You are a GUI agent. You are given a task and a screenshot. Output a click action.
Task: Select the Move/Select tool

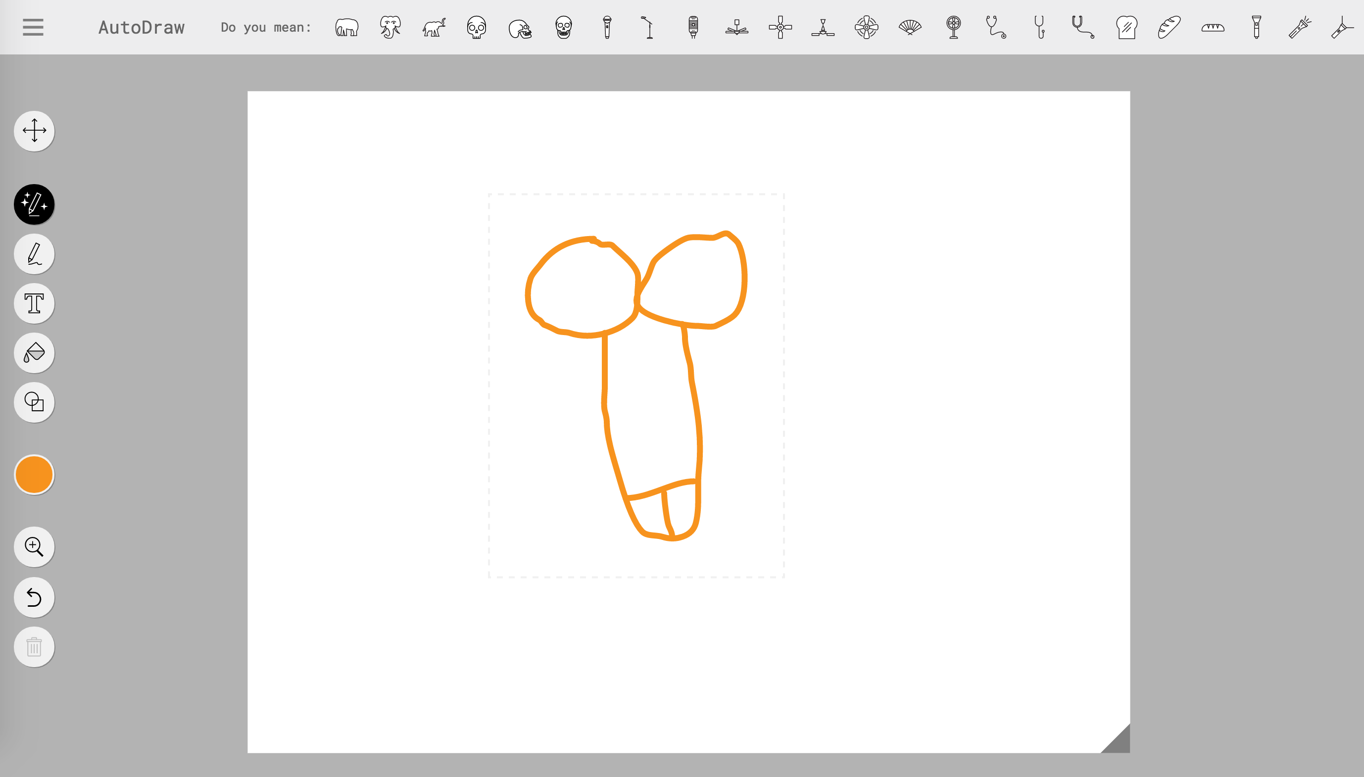click(x=34, y=131)
